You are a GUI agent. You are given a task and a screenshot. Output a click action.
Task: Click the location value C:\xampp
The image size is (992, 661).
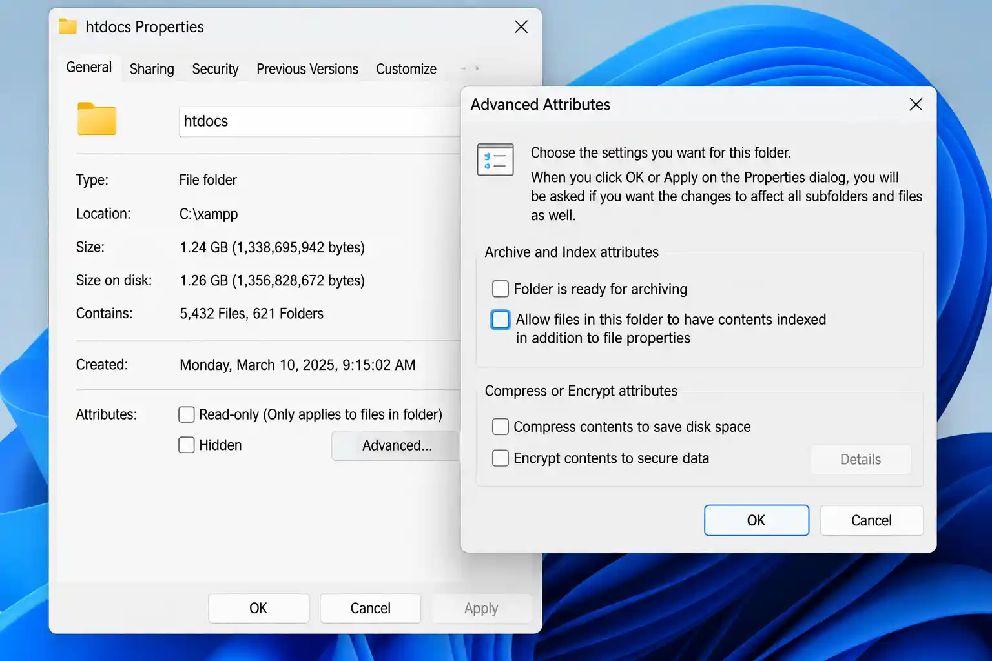point(209,214)
